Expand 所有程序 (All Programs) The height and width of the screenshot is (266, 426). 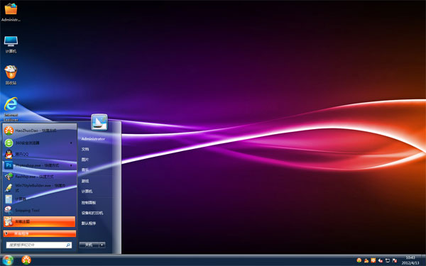click(x=40, y=233)
